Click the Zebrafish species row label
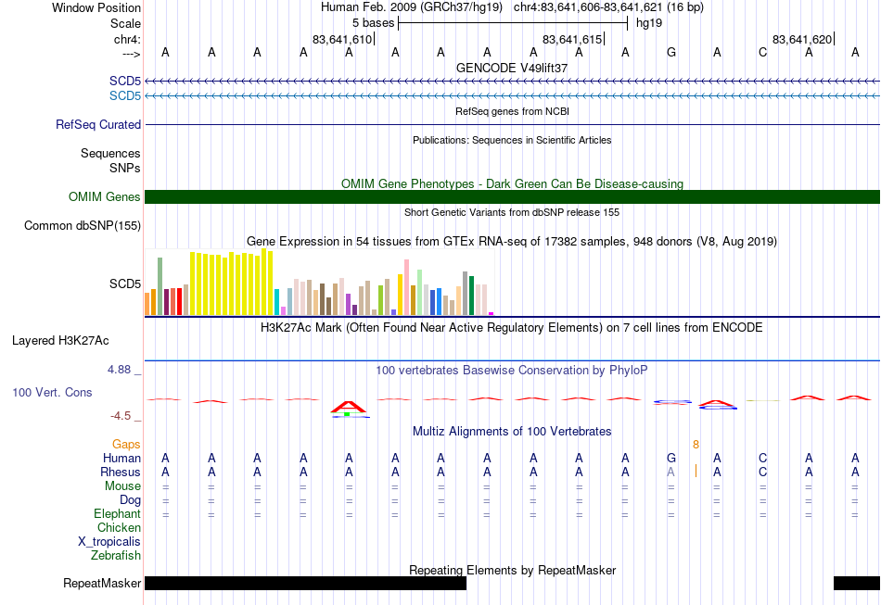This screenshot has width=881, height=605. [x=116, y=556]
